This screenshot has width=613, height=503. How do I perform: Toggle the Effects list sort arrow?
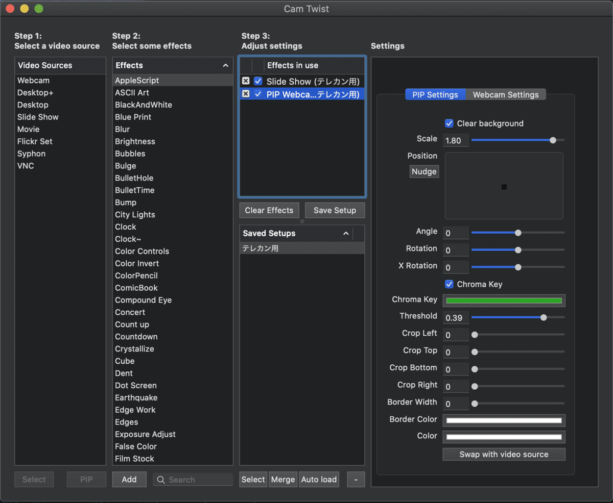tap(225, 65)
